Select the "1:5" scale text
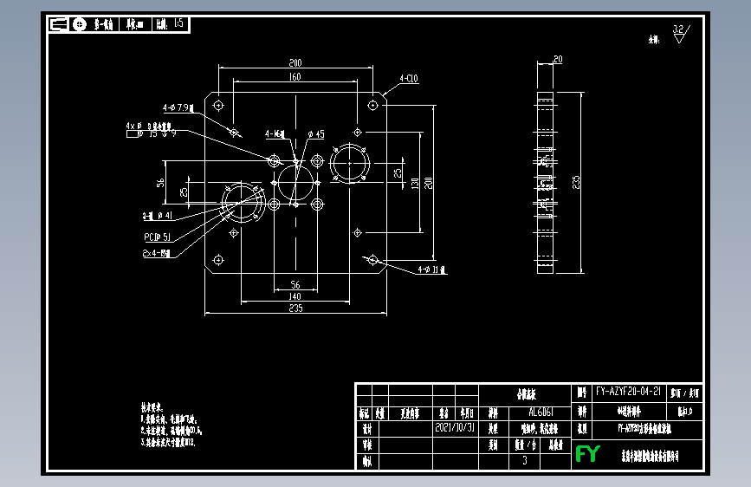 coord(178,23)
